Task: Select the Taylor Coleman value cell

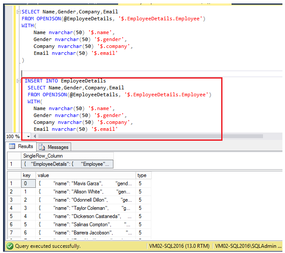Action: (86, 208)
